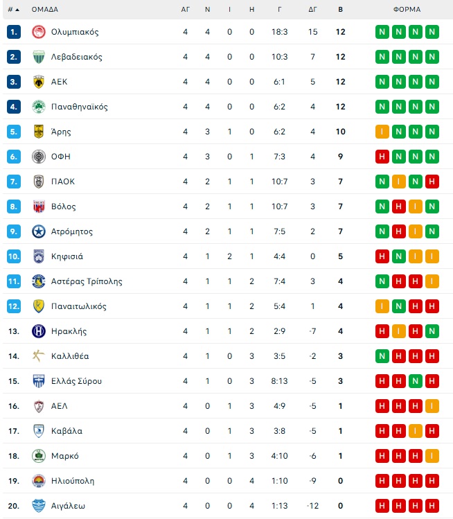453x519 pixels.
Task: Click the ΦΟΡΜΑ column header
Action: coord(407,10)
